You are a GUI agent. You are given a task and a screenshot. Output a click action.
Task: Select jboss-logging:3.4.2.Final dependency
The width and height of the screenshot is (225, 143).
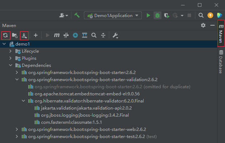pyautogui.click(x=85, y=115)
